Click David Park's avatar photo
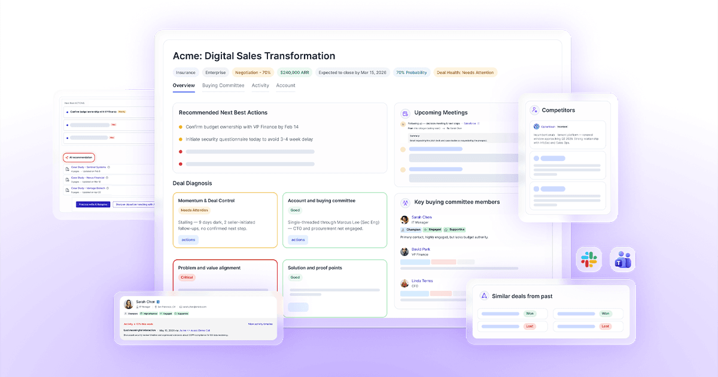 [x=404, y=251]
